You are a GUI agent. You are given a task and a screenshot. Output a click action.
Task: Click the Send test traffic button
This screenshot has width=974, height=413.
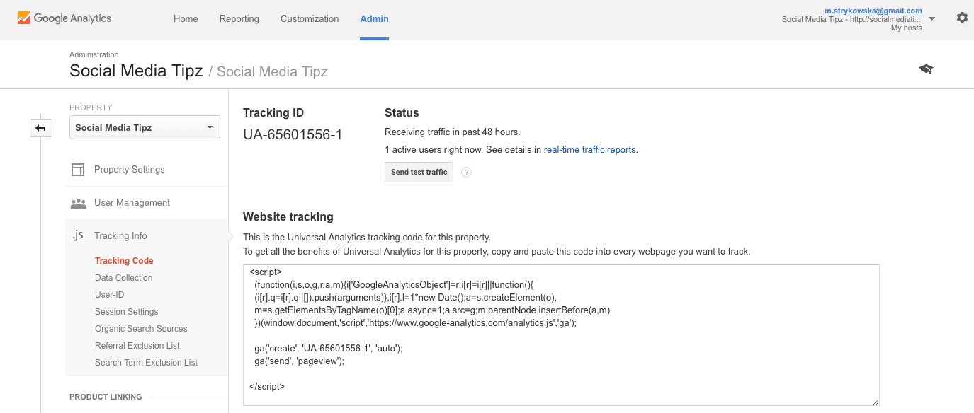click(x=419, y=172)
